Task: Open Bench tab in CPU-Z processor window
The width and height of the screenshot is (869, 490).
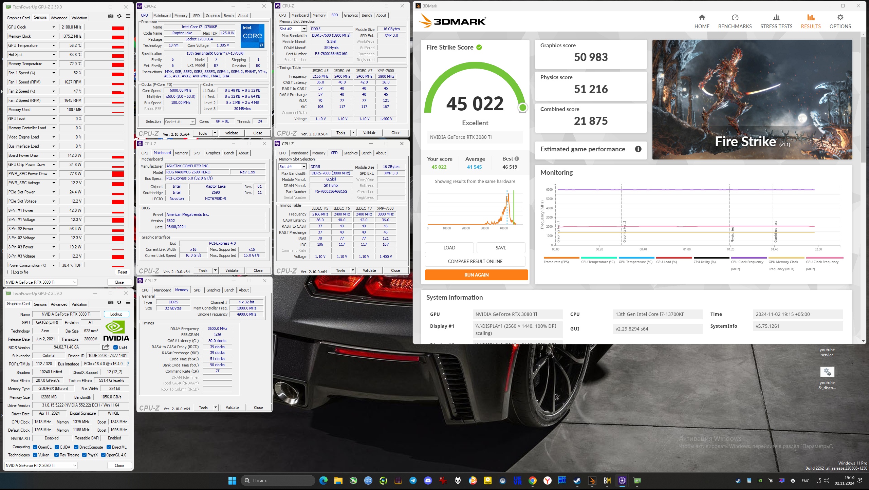Action: click(x=228, y=16)
